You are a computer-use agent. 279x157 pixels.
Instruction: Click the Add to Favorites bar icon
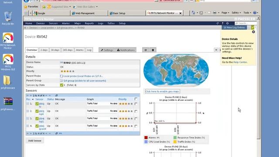pos(44,7)
